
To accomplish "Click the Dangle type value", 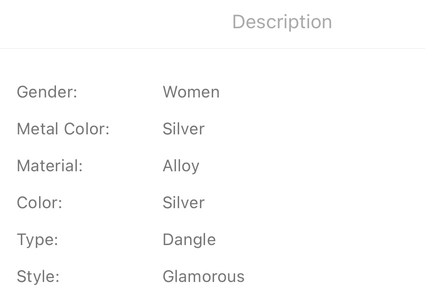I will point(189,240).
